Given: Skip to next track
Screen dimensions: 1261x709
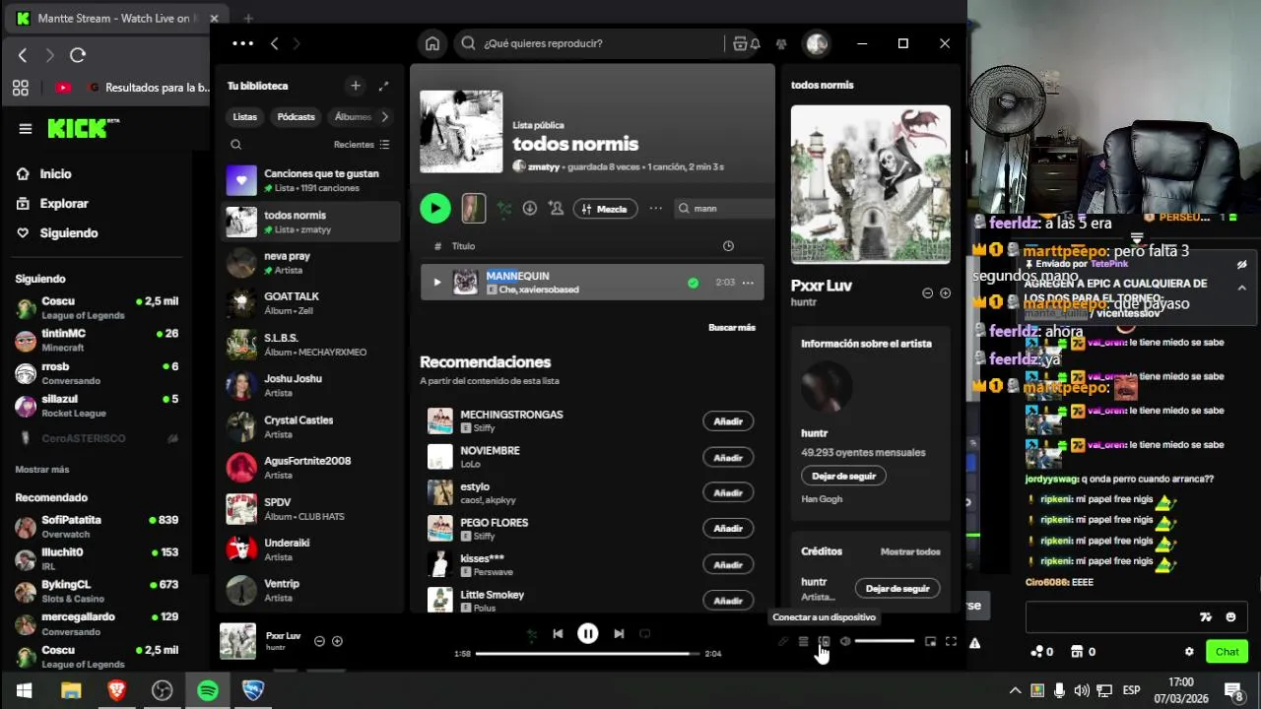Looking at the screenshot, I should click(619, 634).
